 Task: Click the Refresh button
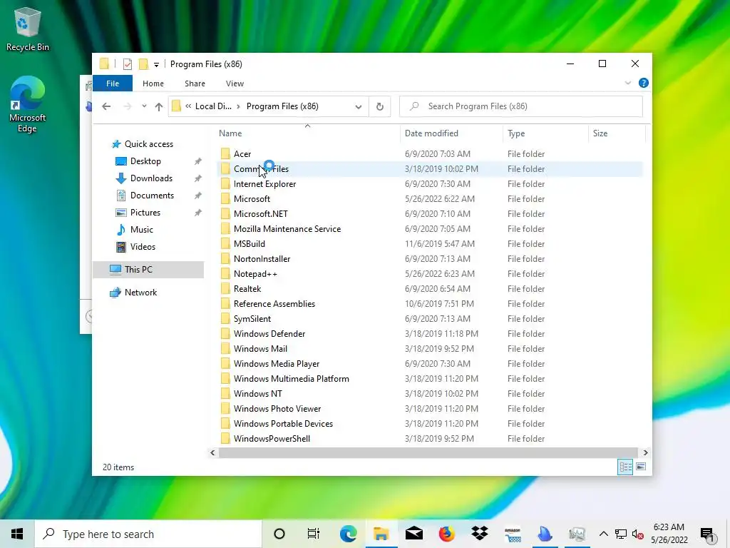[x=380, y=107]
